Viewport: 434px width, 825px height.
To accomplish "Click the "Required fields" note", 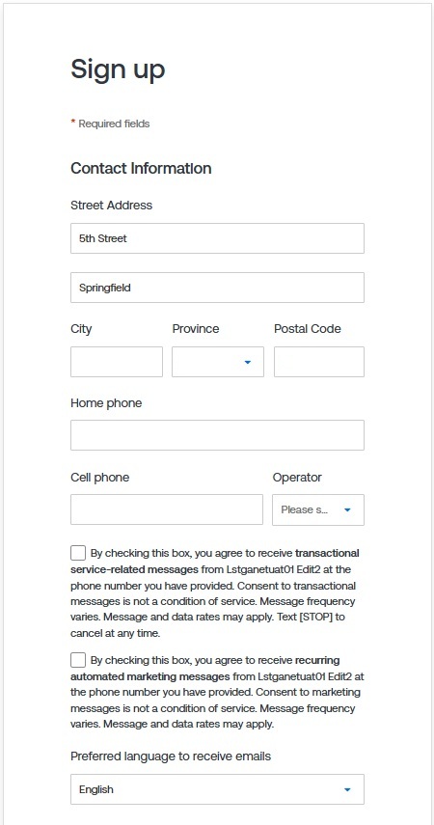I will 114,124.
